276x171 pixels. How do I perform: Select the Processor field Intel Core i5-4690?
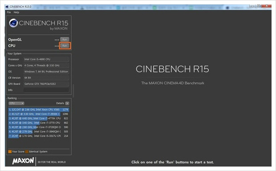46,59
